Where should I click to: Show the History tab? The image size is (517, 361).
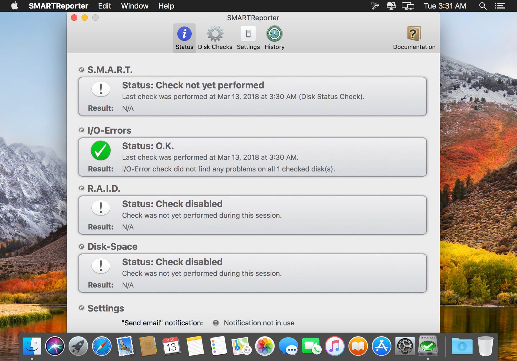[x=274, y=38]
